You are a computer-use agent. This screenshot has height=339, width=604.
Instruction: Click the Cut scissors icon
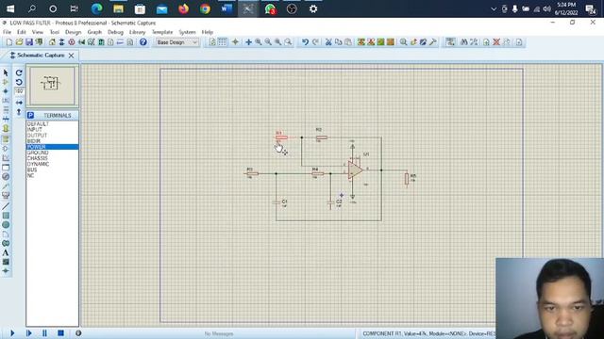(x=328, y=42)
